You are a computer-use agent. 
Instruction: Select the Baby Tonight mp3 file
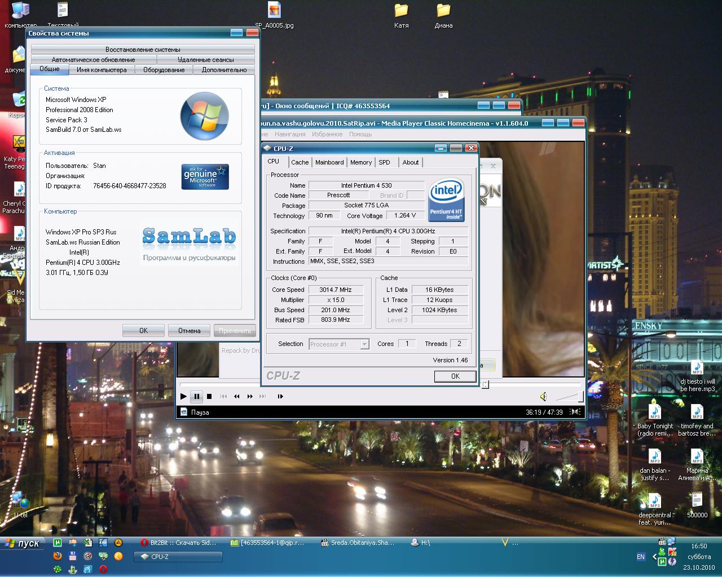[x=655, y=421]
